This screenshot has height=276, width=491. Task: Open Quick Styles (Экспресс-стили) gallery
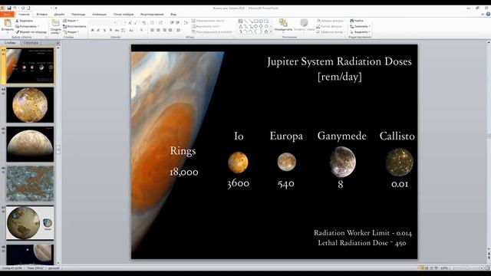[304, 25]
